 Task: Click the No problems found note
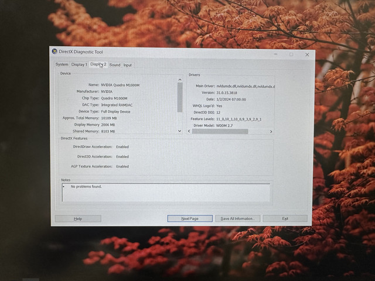click(x=86, y=186)
